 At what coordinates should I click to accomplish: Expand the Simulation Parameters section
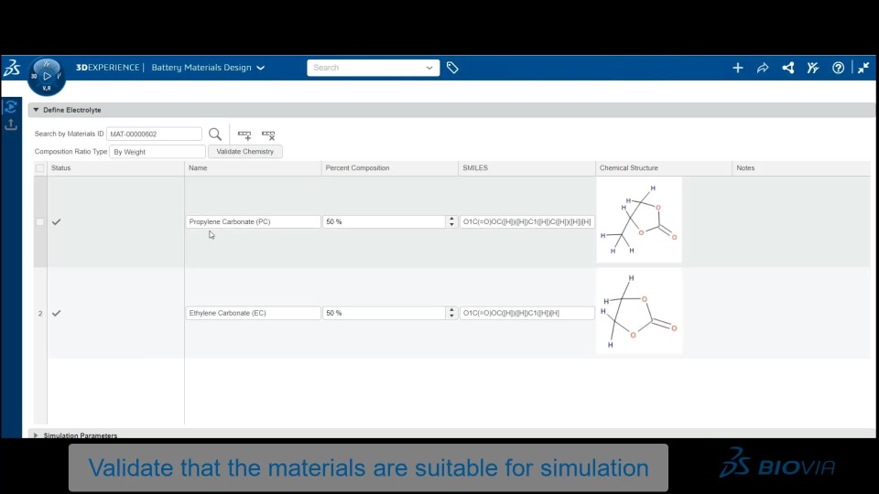point(36,435)
